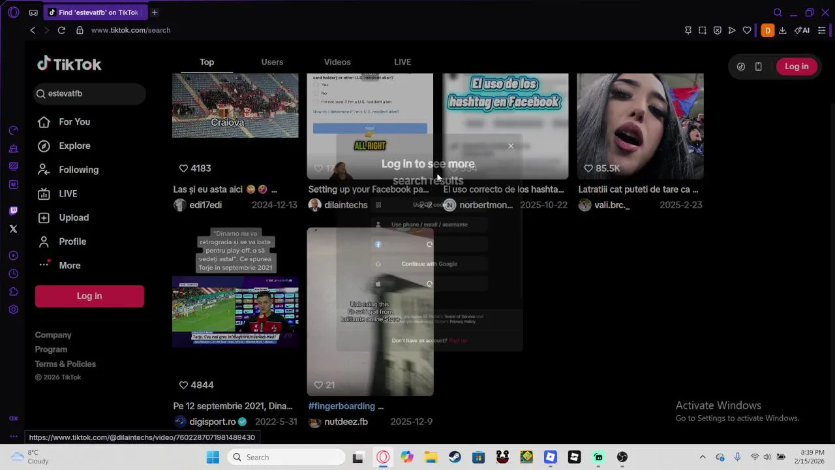Switch to the LIVE search tab

pos(402,62)
